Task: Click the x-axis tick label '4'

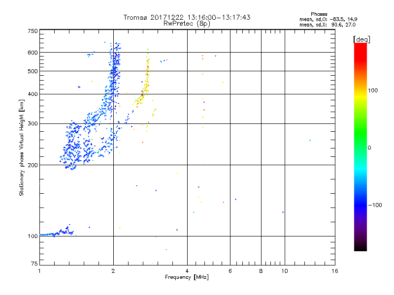Action: pos(187,271)
